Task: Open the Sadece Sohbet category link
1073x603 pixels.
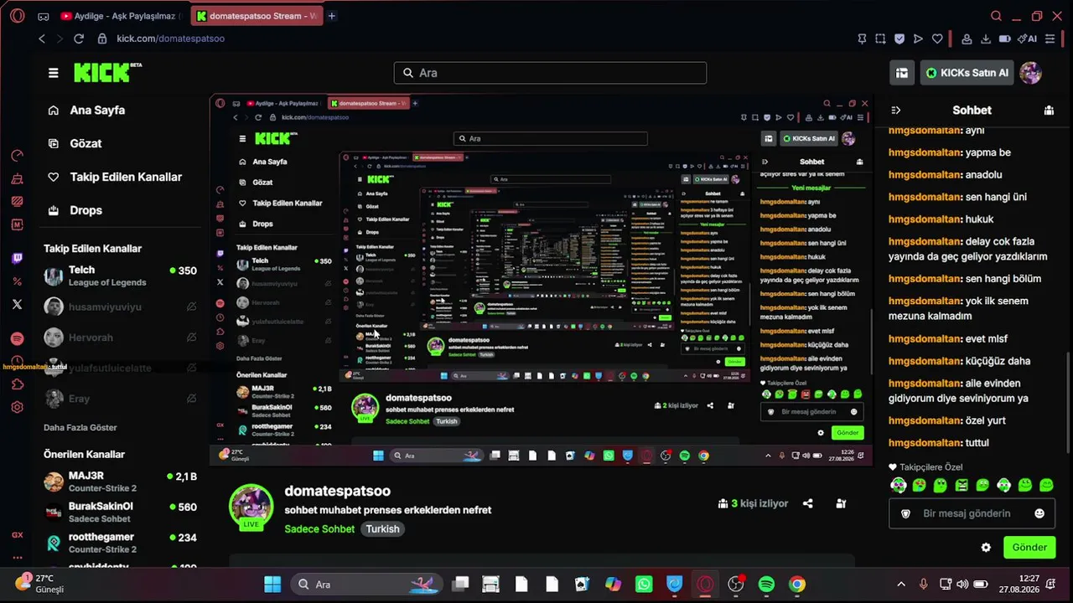Action: [319, 529]
